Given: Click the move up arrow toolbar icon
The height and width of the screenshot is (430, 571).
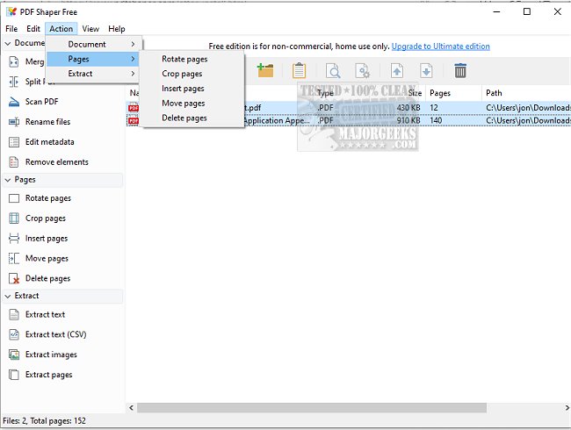Looking at the screenshot, I should click(x=397, y=71).
